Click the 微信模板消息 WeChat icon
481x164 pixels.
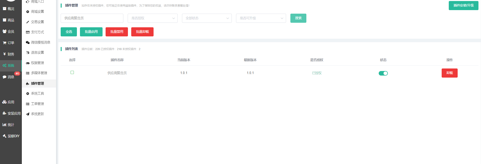28,42
